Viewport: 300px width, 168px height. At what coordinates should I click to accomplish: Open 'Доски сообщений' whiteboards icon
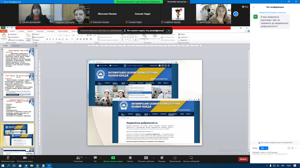click(191, 158)
